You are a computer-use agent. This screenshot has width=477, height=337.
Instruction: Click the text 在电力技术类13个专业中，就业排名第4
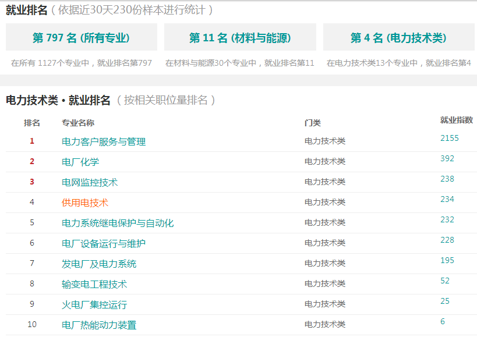click(x=399, y=63)
